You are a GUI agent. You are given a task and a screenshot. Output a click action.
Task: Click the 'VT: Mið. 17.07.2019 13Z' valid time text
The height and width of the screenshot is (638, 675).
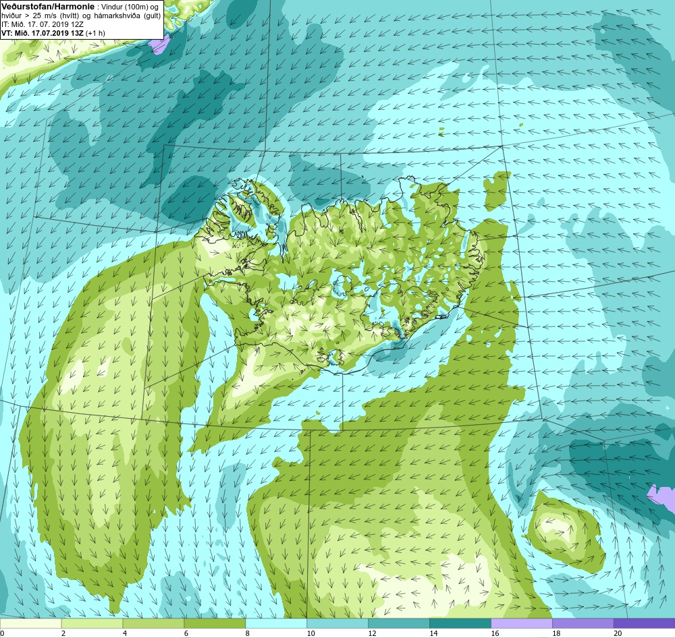(43, 32)
